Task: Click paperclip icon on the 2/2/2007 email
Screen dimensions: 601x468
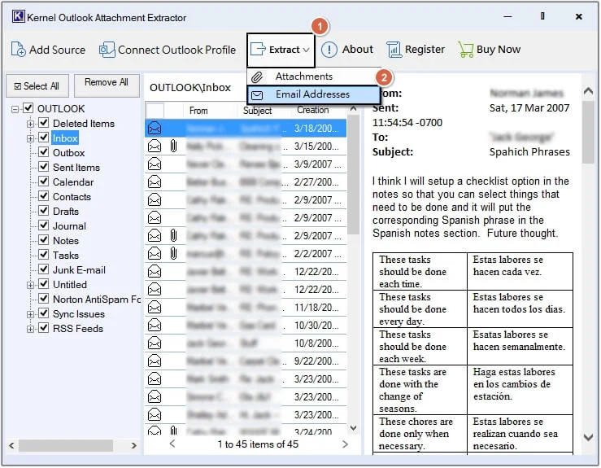Action: (x=173, y=254)
